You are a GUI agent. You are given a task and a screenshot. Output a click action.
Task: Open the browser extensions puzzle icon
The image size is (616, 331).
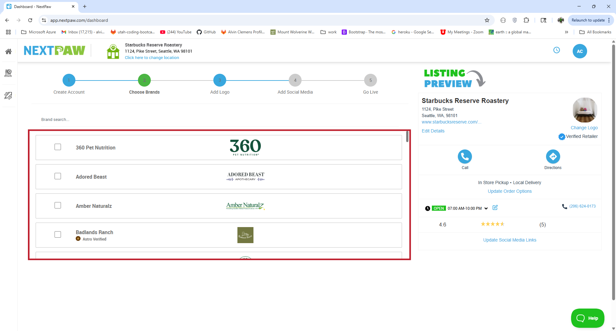[526, 20]
